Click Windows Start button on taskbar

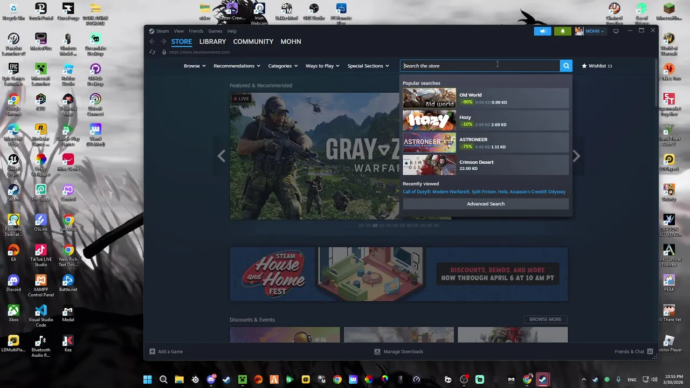[147, 379]
